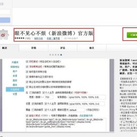Uncheck 个人主页 in 透明背景色 row

(x=46, y=104)
